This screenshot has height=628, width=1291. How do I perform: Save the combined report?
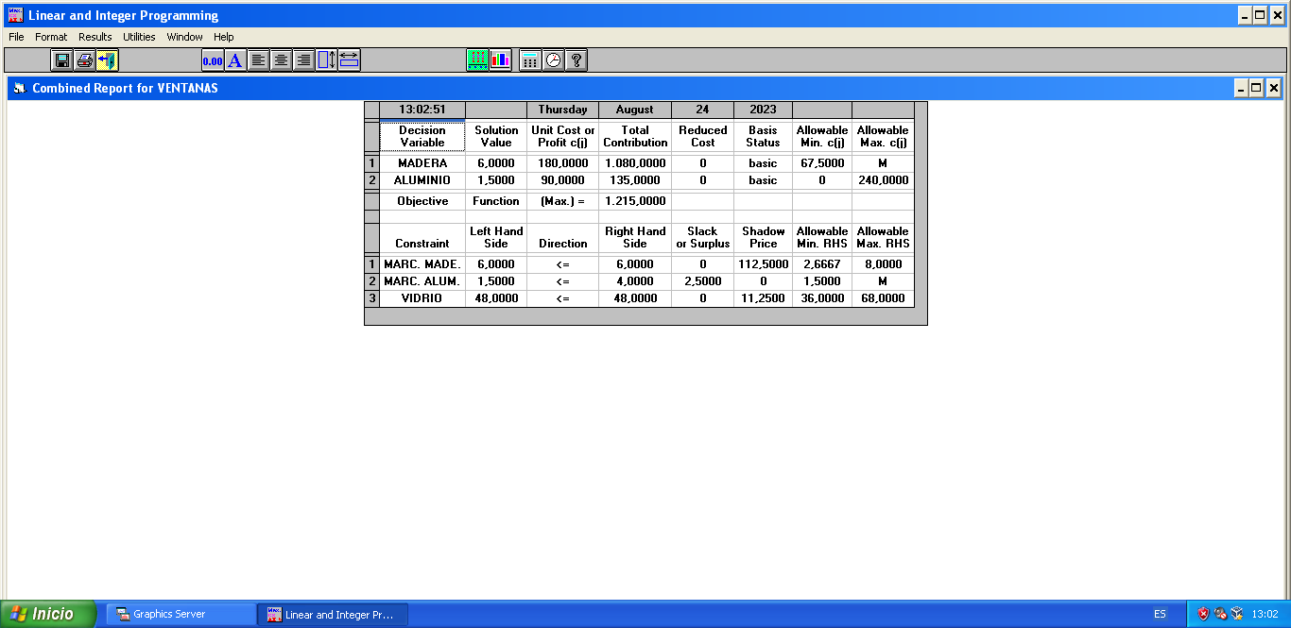pos(61,59)
